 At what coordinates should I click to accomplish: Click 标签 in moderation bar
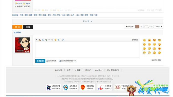pyautogui.click(x=96, y=15)
